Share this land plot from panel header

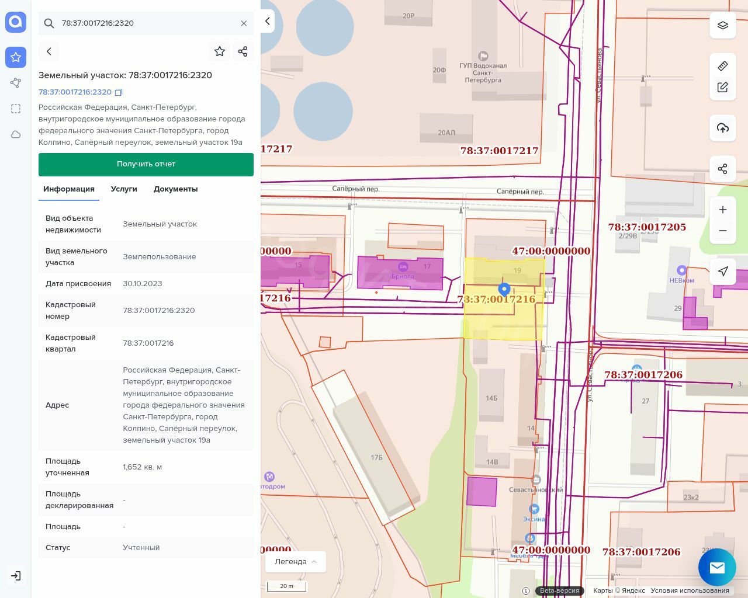click(x=243, y=51)
